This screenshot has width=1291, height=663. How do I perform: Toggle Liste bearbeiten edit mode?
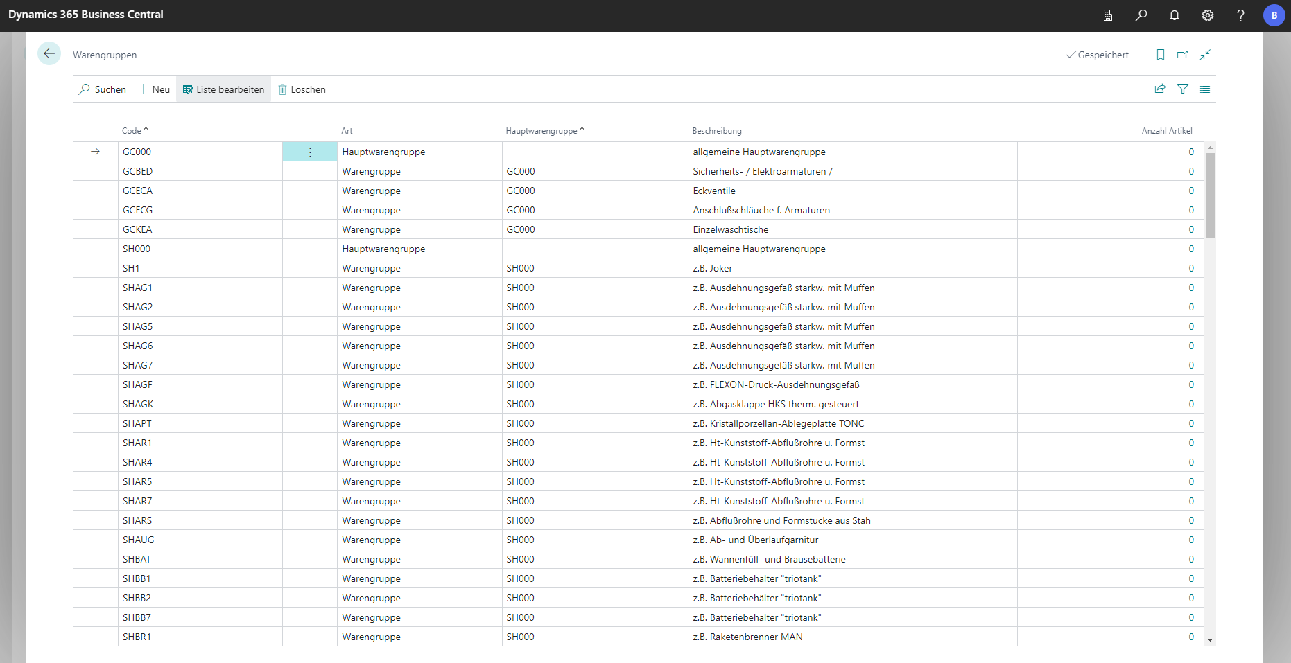click(223, 89)
